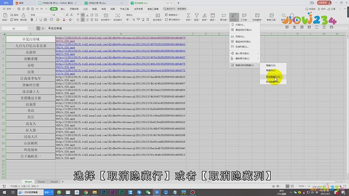The width and height of the screenshot is (349, 196).
Task: Toggle horizontal center alignment
Action: [x=82, y=20]
